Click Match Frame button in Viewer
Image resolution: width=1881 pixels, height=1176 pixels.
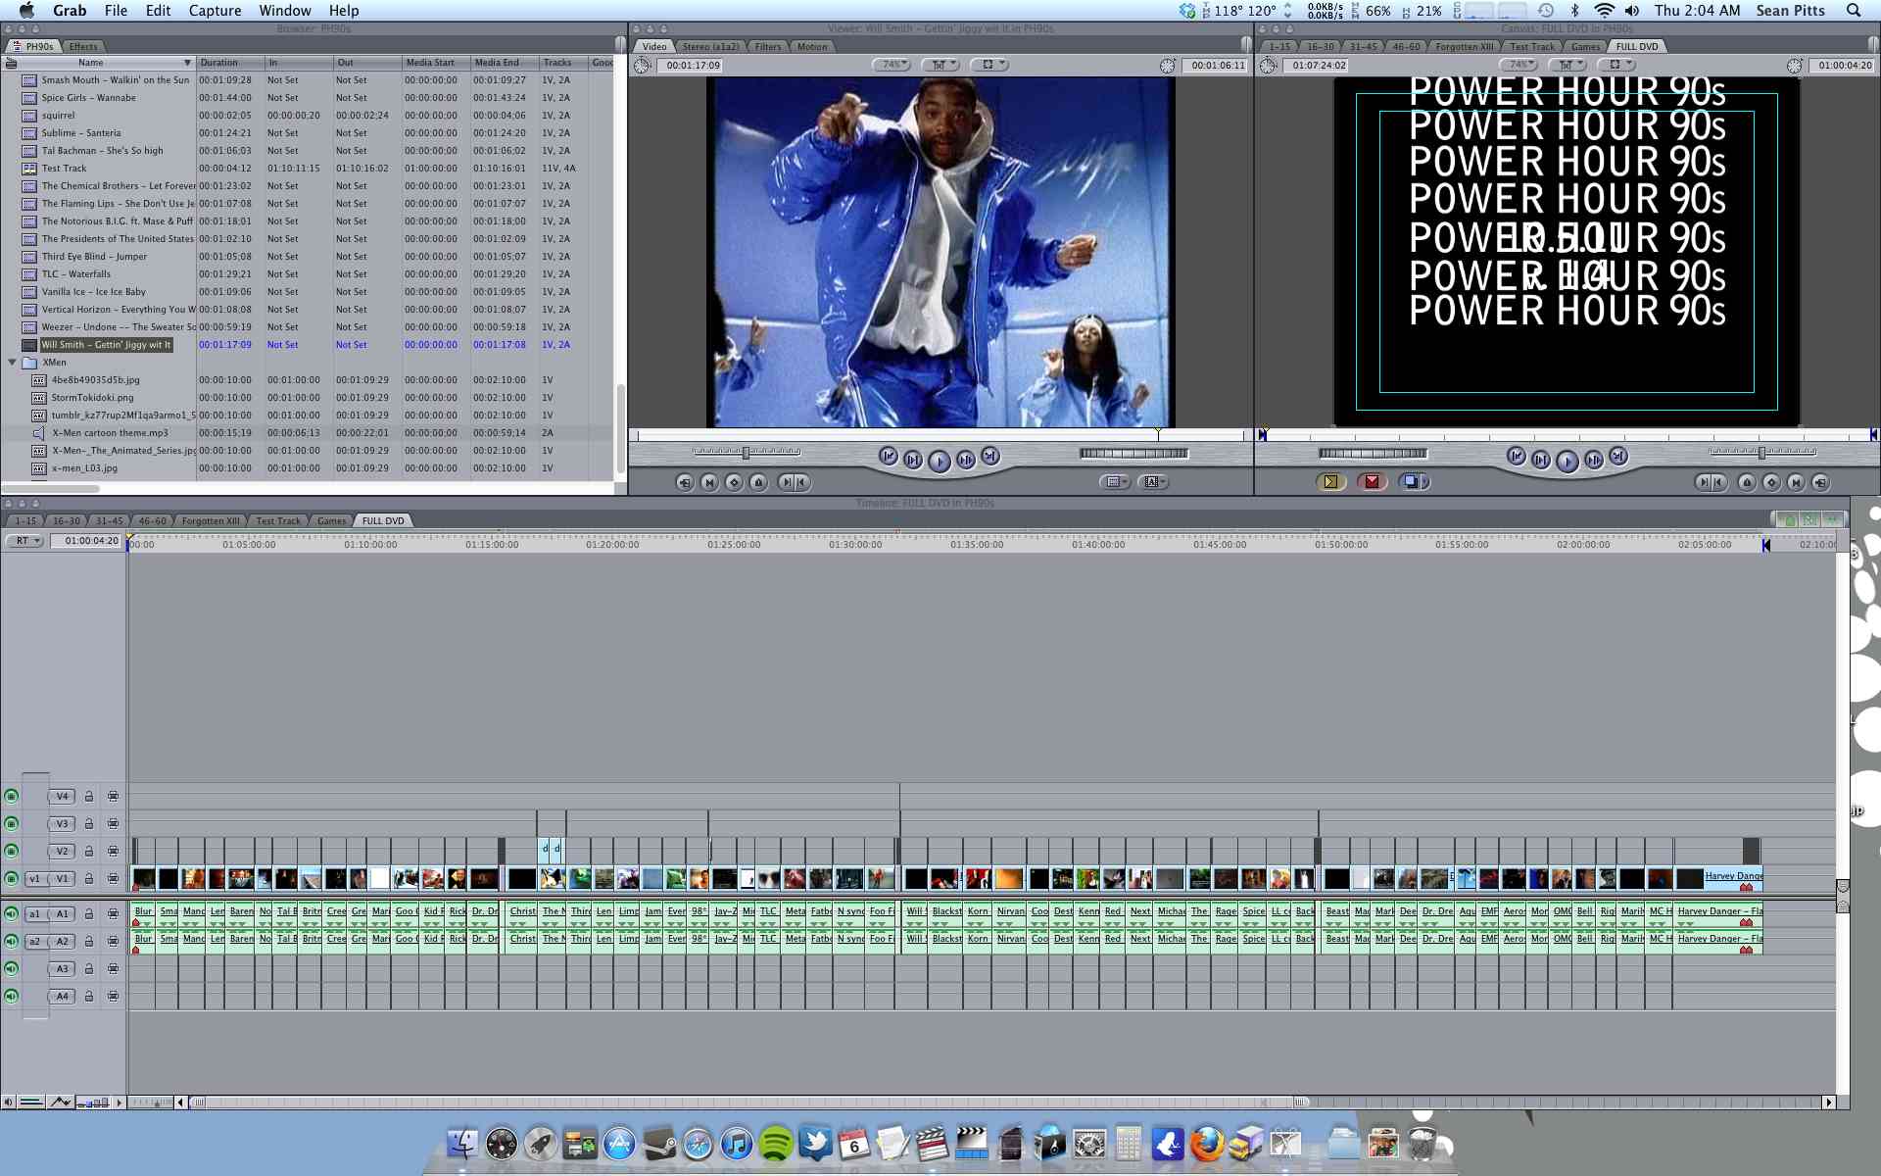(684, 482)
